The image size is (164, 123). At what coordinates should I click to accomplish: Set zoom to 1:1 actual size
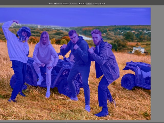pos(94,4)
